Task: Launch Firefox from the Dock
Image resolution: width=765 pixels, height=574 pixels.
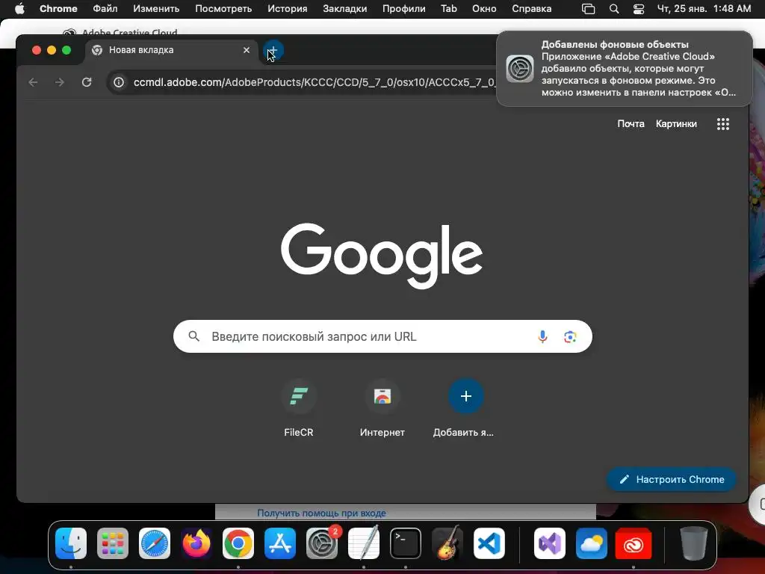Action: click(x=196, y=543)
